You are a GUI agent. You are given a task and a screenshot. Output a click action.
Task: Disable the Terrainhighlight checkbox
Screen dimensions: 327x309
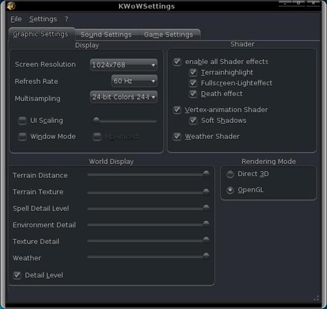193,73
